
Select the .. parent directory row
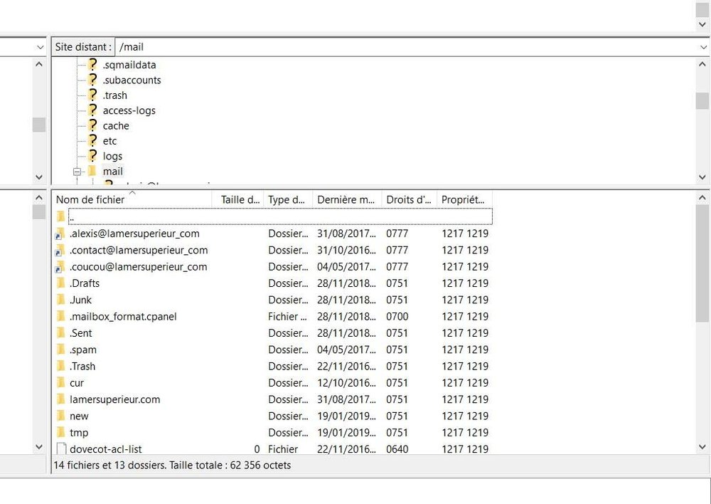(279, 216)
